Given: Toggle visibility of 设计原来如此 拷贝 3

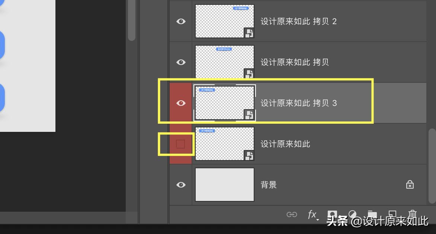Looking at the screenshot, I should pyautogui.click(x=181, y=103).
